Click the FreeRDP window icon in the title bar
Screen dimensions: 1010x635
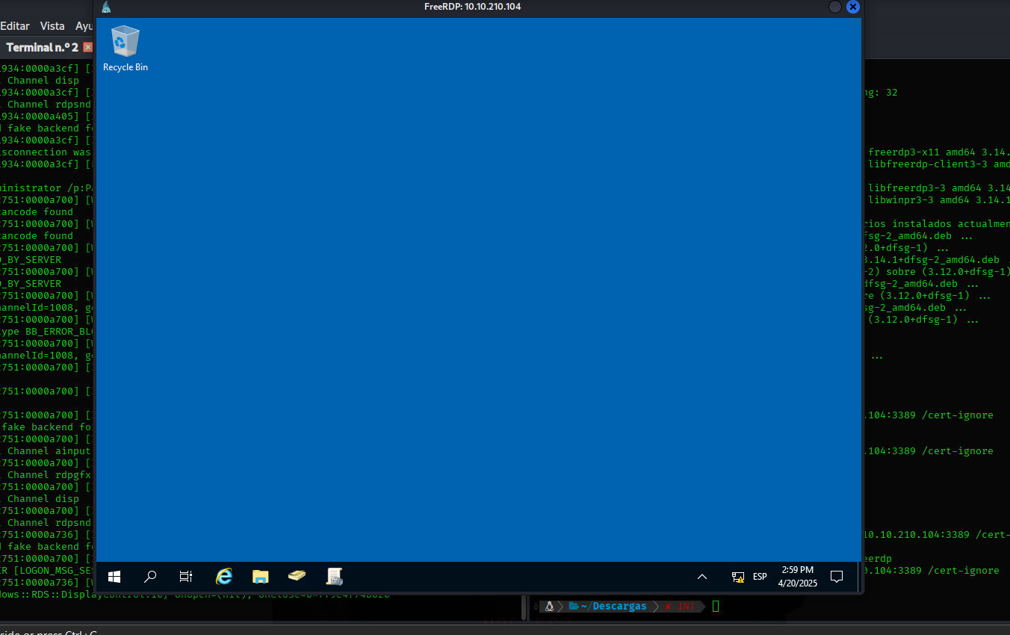[x=106, y=7]
